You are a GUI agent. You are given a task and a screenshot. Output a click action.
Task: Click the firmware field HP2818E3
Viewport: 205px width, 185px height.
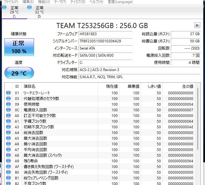coord(105,34)
